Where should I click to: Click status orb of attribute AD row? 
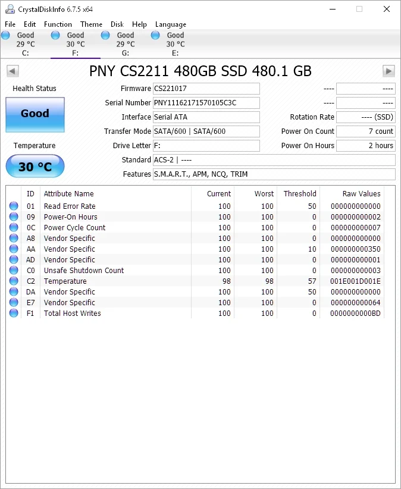click(x=14, y=259)
